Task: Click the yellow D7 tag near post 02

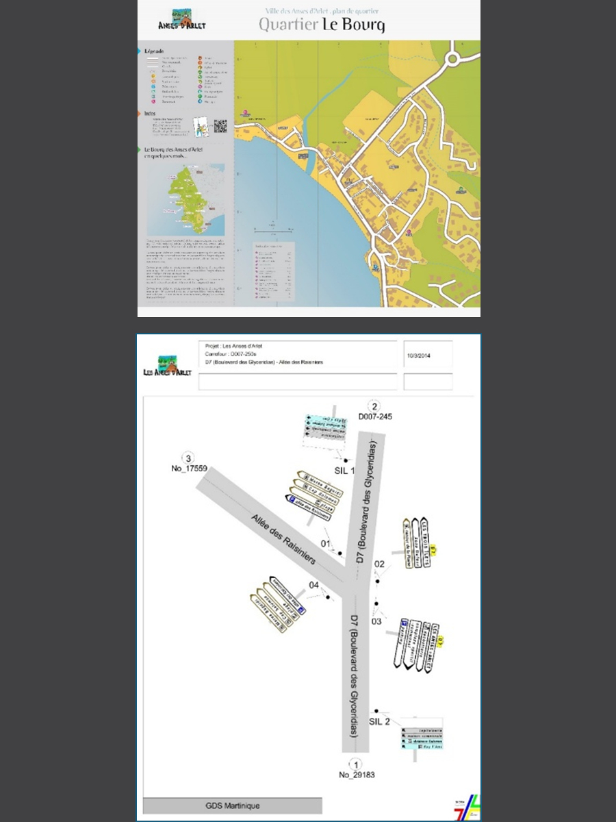Action: click(x=434, y=549)
